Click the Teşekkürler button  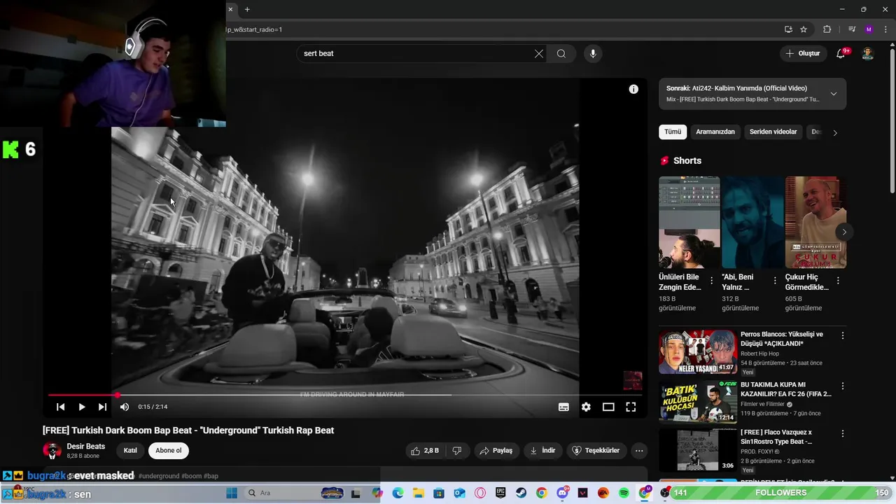click(596, 451)
